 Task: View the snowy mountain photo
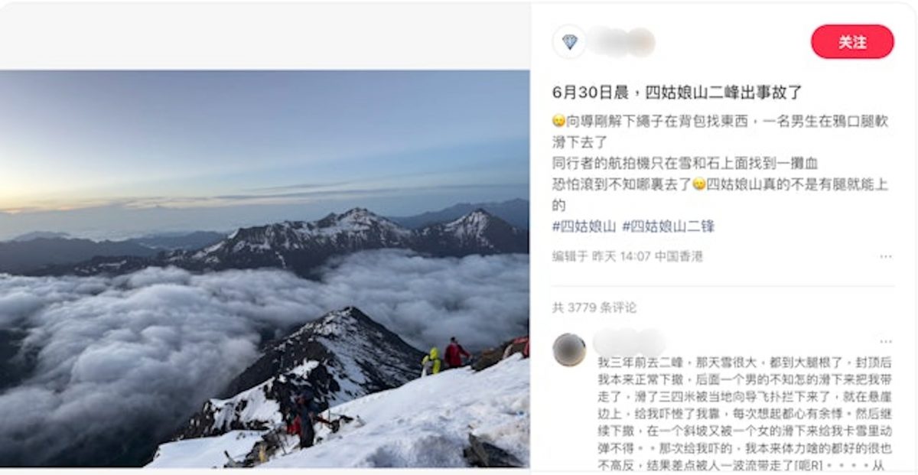pyautogui.click(x=264, y=268)
